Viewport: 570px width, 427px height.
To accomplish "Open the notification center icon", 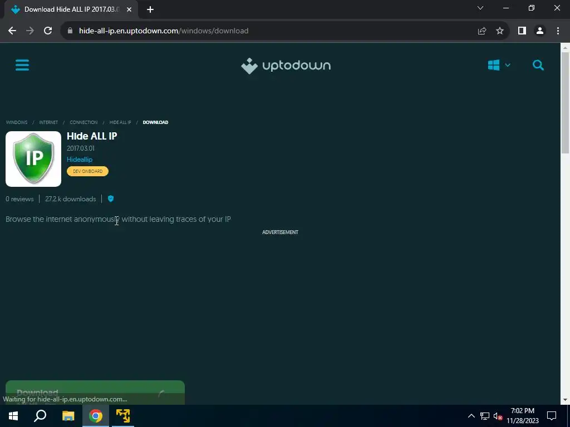I will pyautogui.click(x=552, y=416).
